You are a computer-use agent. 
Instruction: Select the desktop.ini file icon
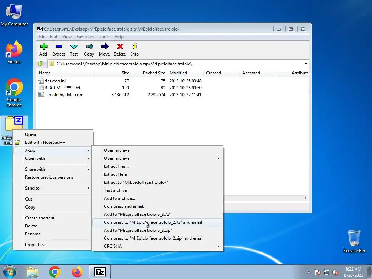(x=41, y=81)
